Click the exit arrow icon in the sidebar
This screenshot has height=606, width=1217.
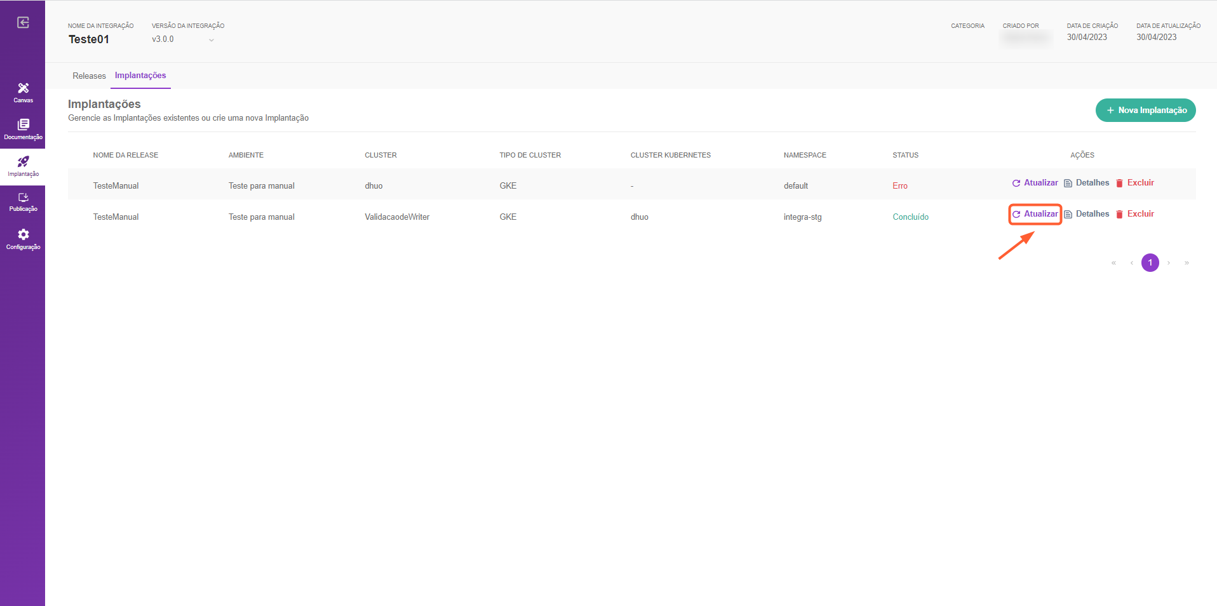23,23
